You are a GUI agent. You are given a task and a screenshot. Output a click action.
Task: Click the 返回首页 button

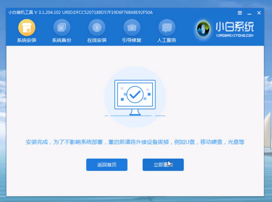pos(107,165)
